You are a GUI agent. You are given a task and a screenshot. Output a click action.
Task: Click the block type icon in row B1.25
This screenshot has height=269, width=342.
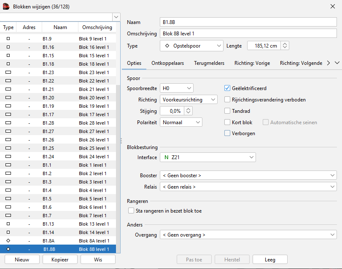pyautogui.click(x=8, y=148)
